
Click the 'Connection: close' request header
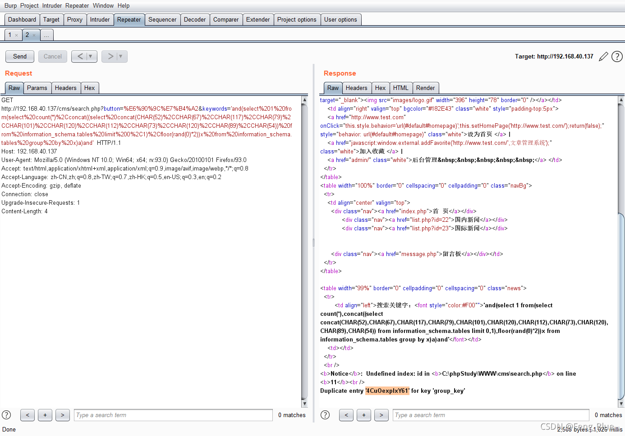tap(25, 194)
